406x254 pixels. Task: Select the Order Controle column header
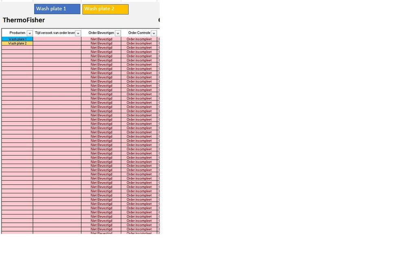[138, 33]
